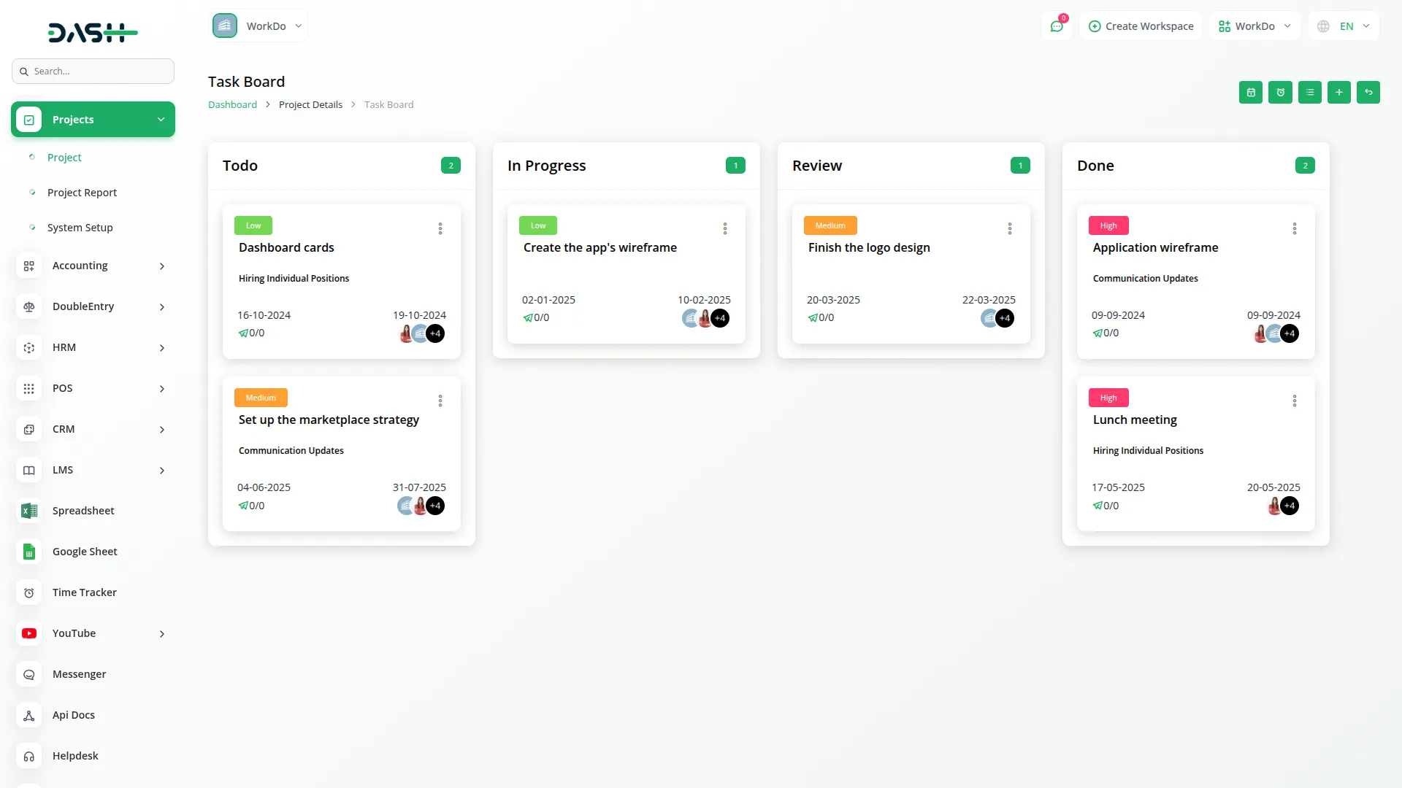The width and height of the screenshot is (1402, 788).
Task: Follow the Dashboard breadcrumb link
Action: pyautogui.click(x=232, y=105)
